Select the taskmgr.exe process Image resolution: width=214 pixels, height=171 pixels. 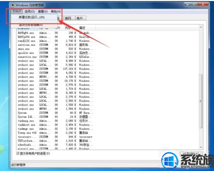click(56, 129)
